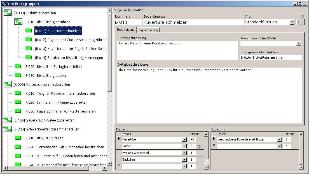
Task: Click the Kurzbeschreibung text field
Action: coord(177,50)
